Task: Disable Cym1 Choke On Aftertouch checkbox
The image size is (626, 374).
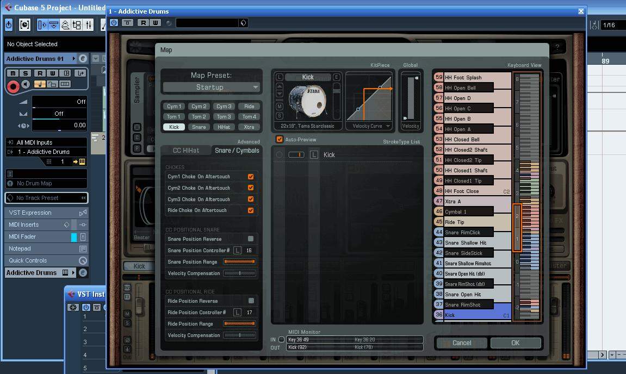Action: (x=251, y=177)
